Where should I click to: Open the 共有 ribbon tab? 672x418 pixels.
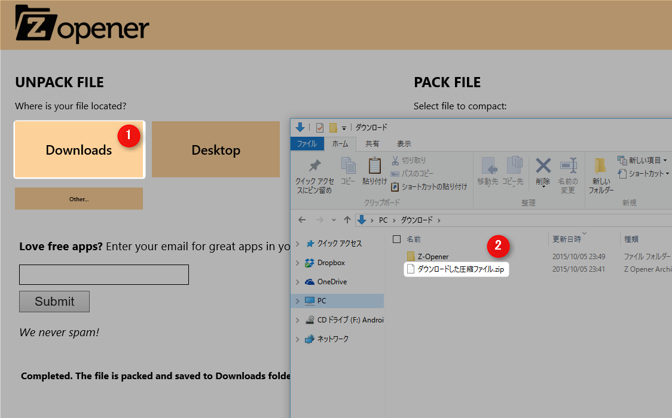[x=372, y=144]
